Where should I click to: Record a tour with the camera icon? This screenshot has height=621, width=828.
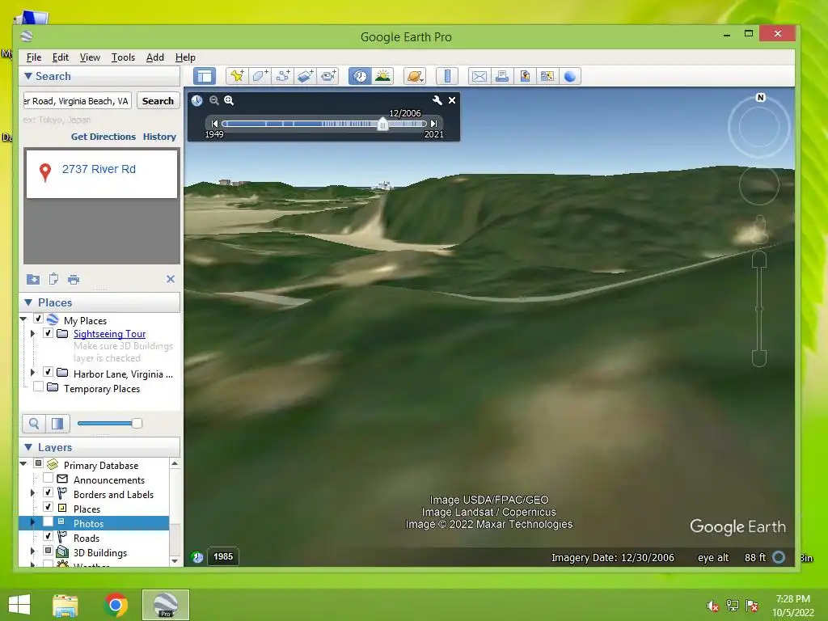pos(328,76)
